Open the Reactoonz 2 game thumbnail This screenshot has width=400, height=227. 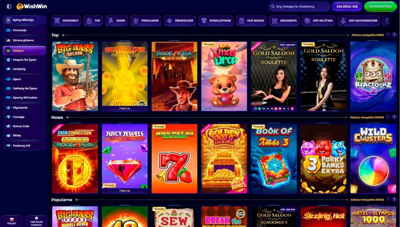(373, 76)
